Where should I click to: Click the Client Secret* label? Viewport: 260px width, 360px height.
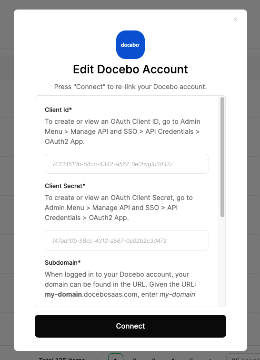[65, 186]
